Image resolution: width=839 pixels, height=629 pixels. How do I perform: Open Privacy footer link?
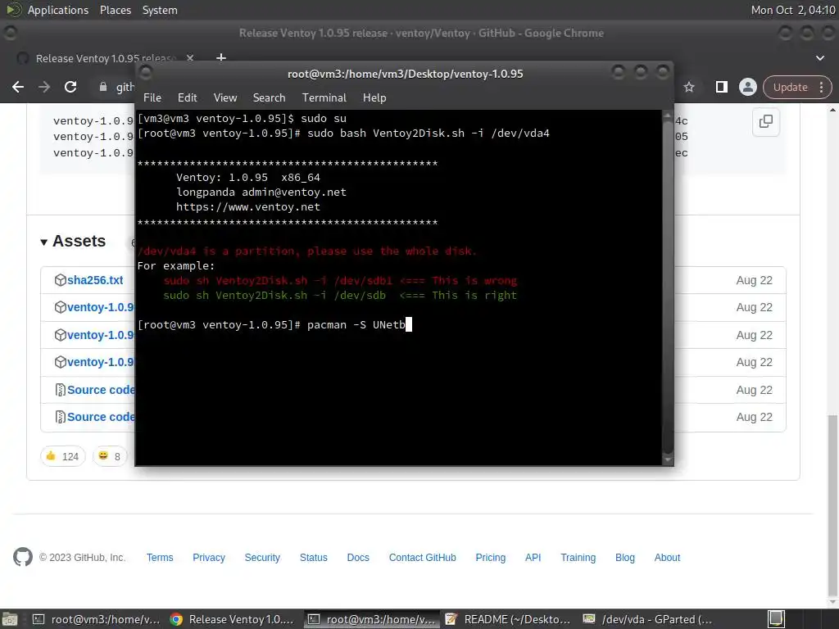click(209, 557)
